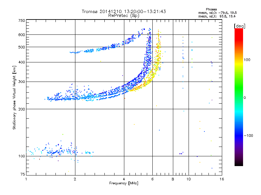This screenshot has width=261, height=195.
Task: Click the color bar tick label '-100'
Action: point(248,136)
